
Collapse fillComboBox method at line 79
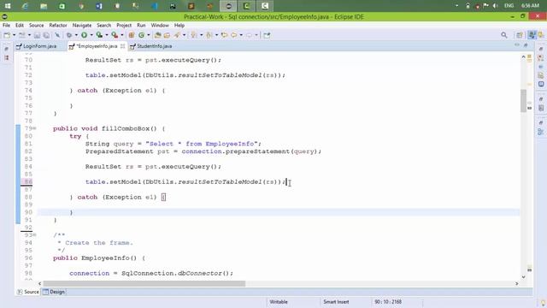34,128
